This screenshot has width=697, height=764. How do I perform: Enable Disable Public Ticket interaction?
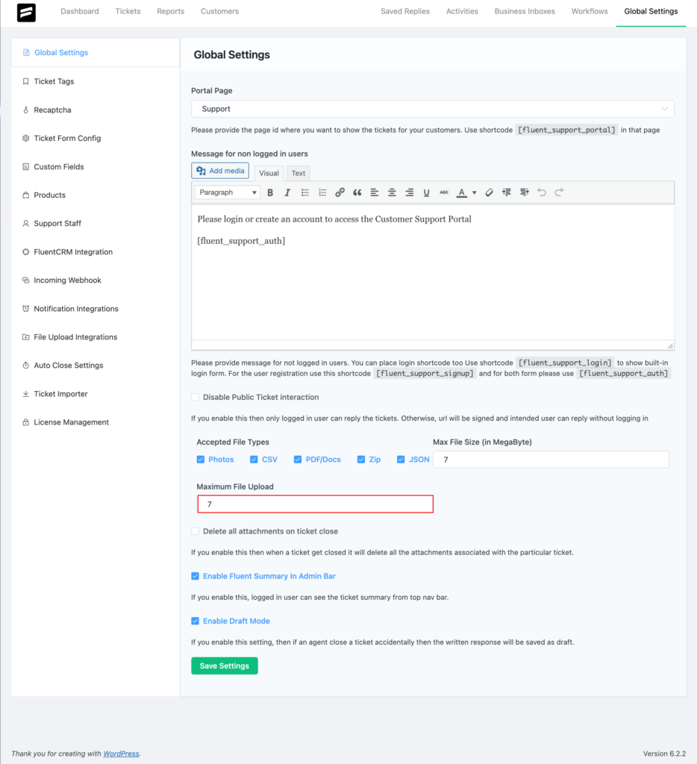click(x=196, y=397)
